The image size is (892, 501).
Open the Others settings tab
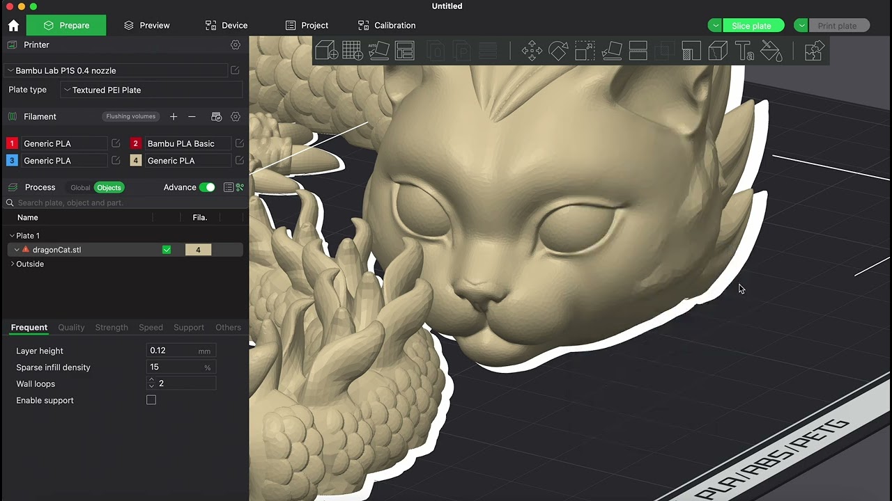pyautogui.click(x=228, y=327)
